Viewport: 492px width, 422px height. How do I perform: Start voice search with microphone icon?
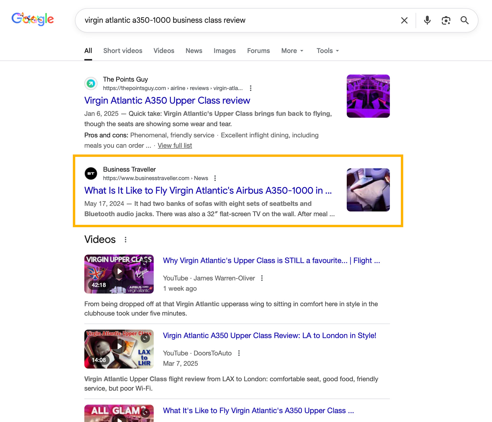[x=427, y=20]
